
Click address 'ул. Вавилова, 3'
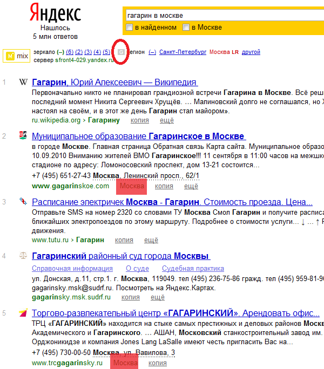tap(150, 352)
